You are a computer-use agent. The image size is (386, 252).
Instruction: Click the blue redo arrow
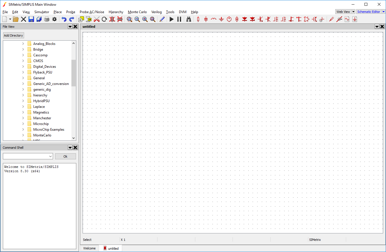tap(72, 19)
